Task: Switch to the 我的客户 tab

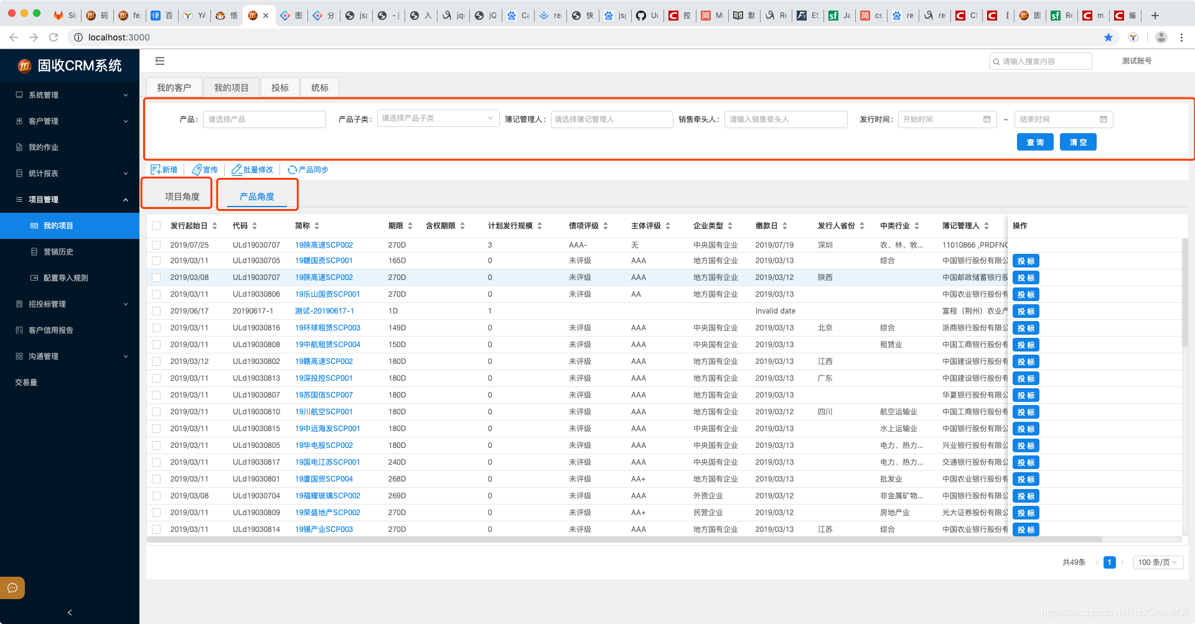Action: pyautogui.click(x=174, y=87)
